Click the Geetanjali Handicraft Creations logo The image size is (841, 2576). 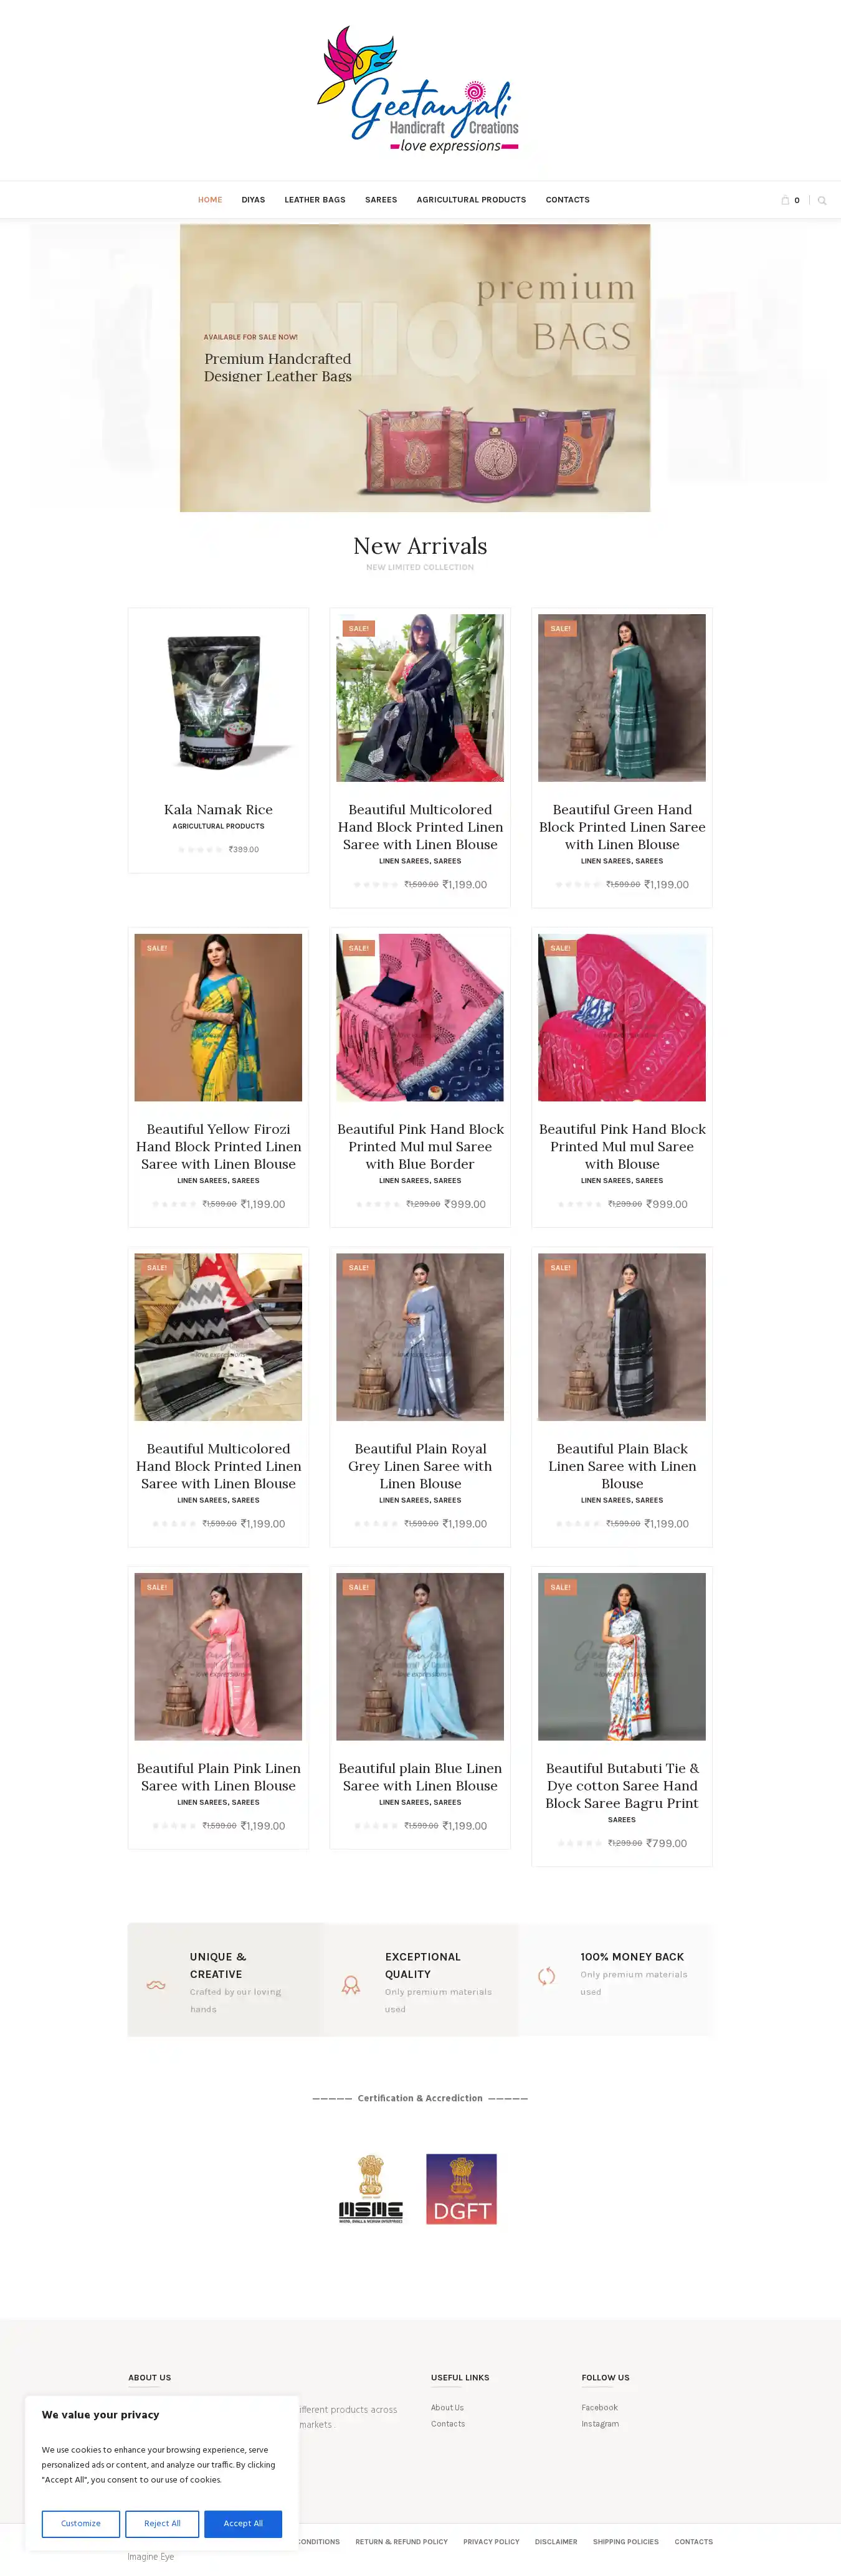[419, 90]
